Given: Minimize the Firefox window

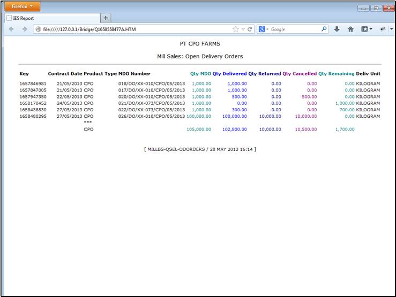Looking at the screenshot, I should (x=363, y=9).
